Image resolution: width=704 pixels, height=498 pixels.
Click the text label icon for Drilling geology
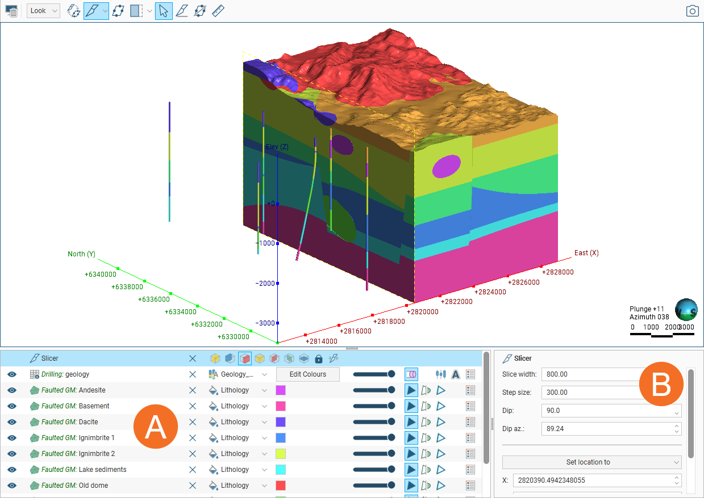(x=455, y=374)
